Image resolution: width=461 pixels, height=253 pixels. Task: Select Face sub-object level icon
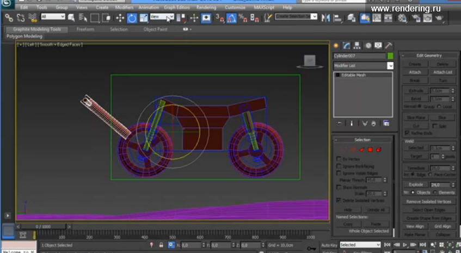[361, 150]
